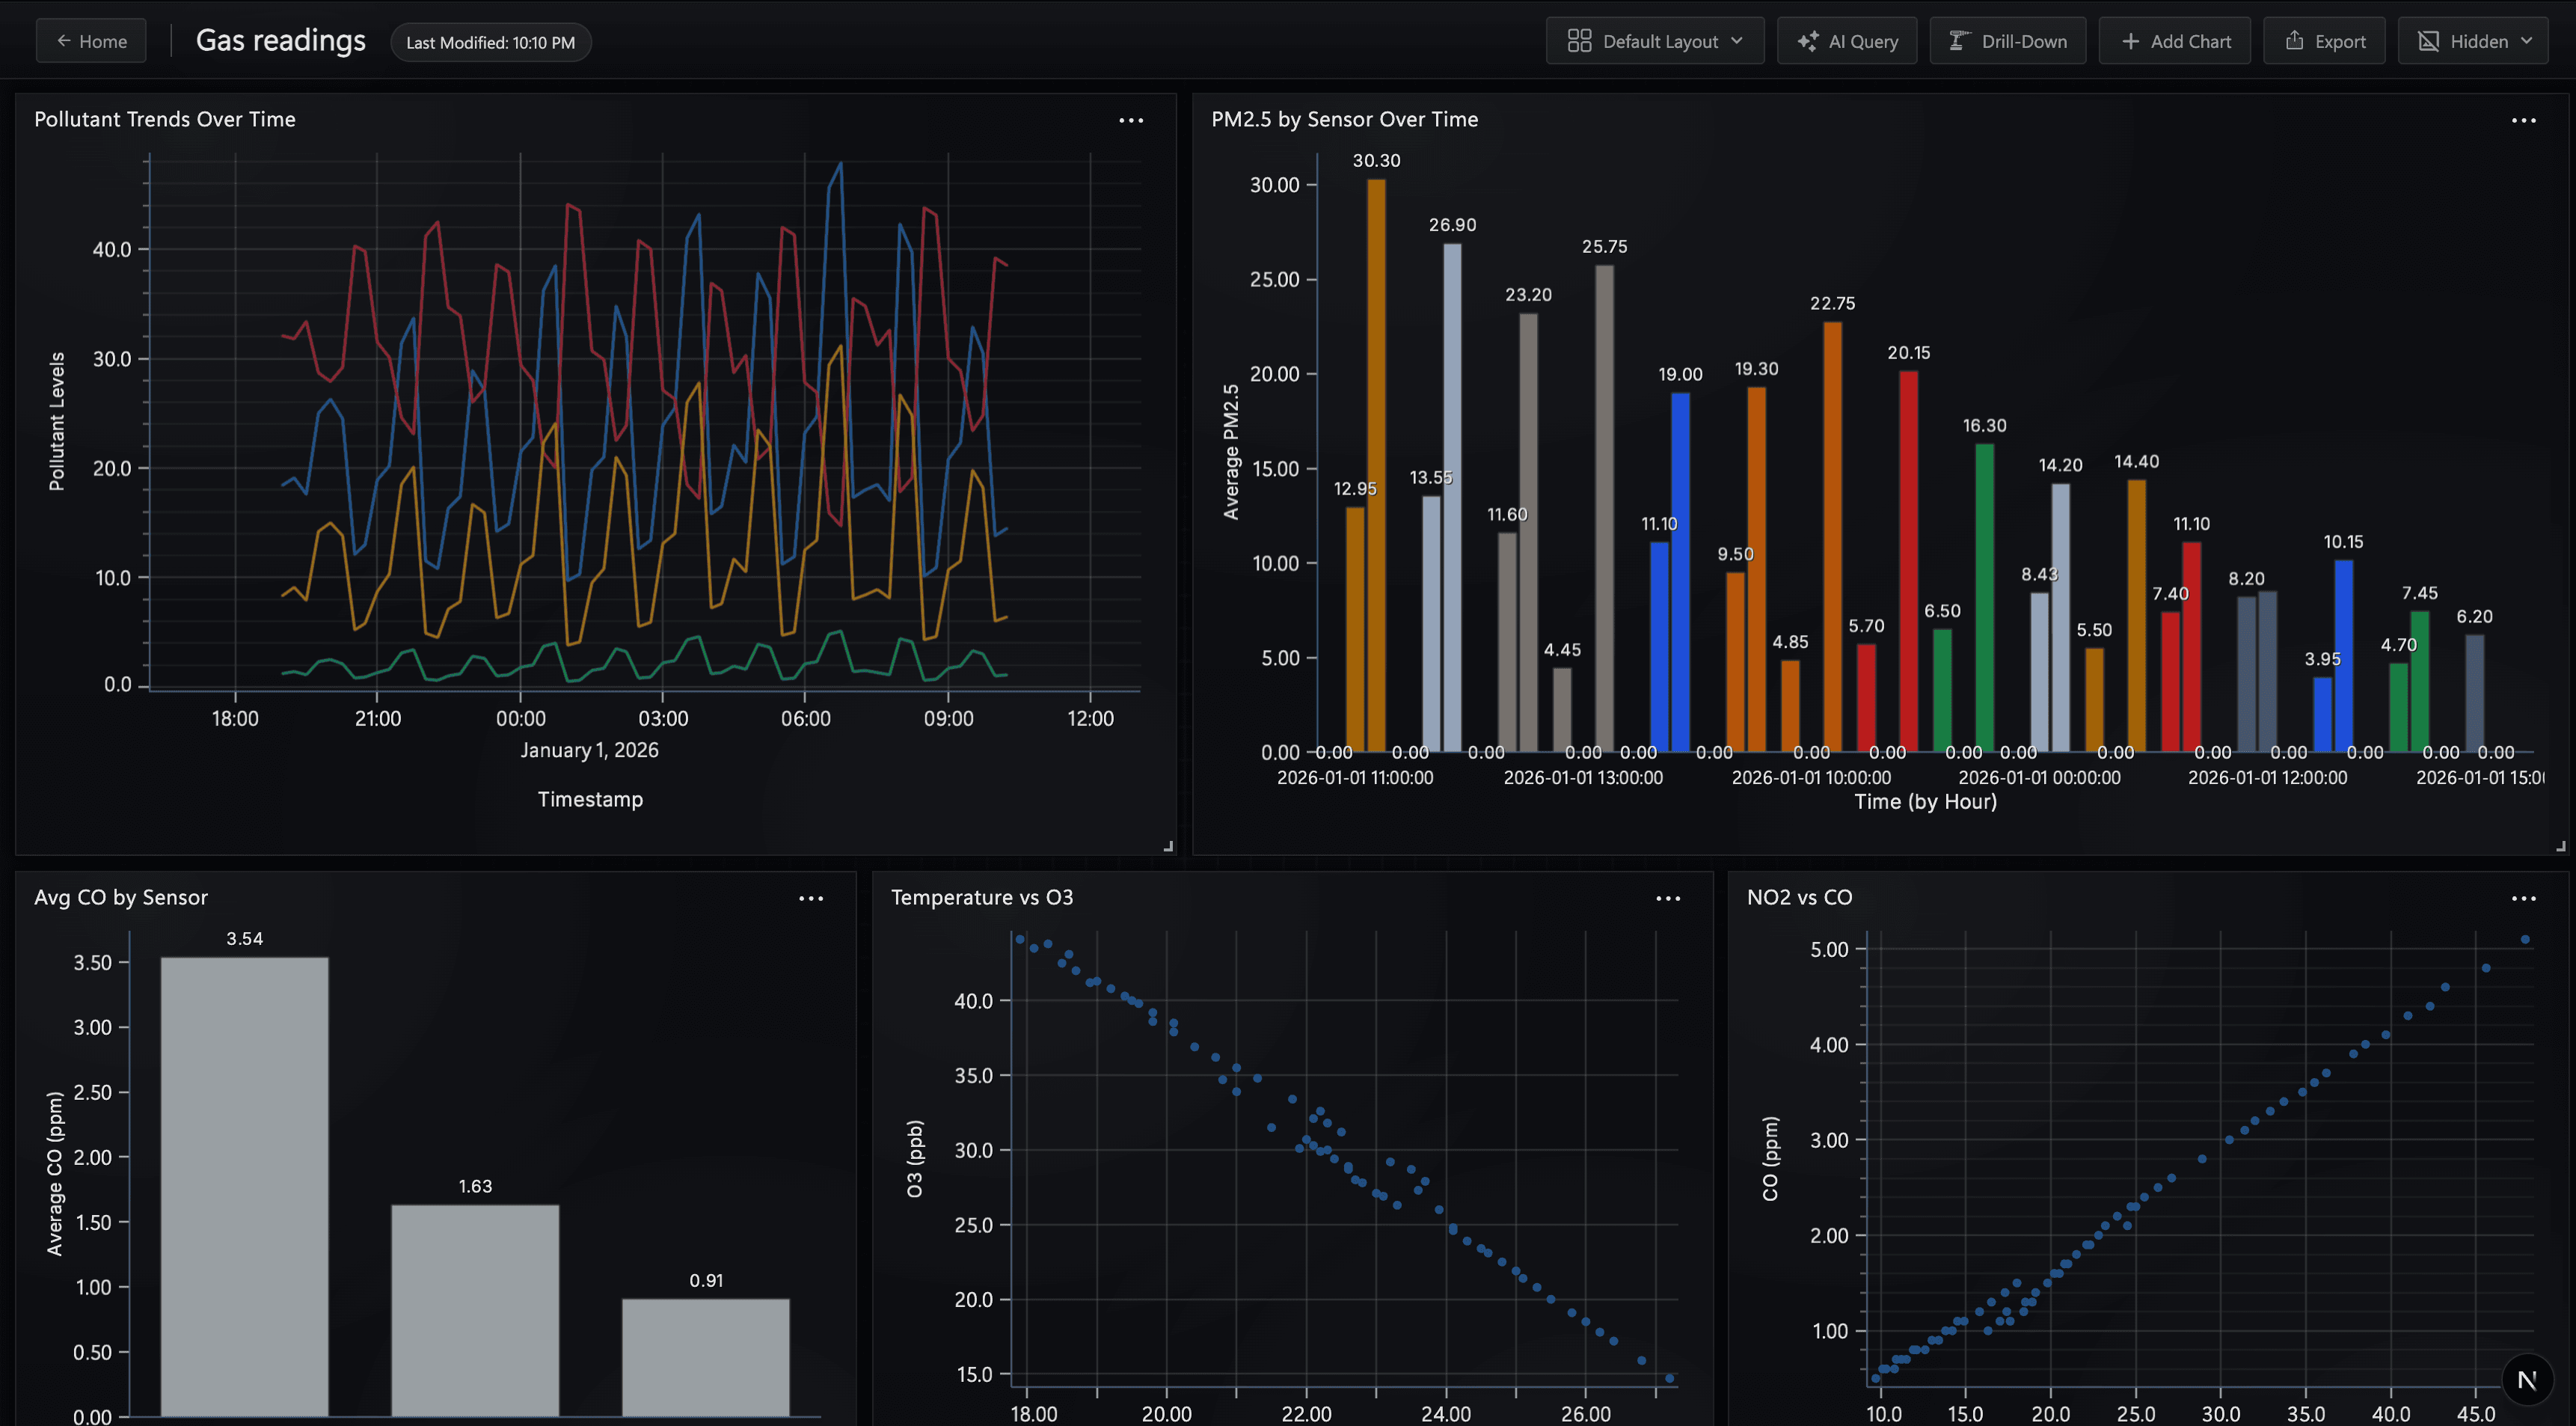The height and width of the screenshot is (1426, 2576).
Task: Open Pollutant Trends Over Time options menu
Action: 1131,120
